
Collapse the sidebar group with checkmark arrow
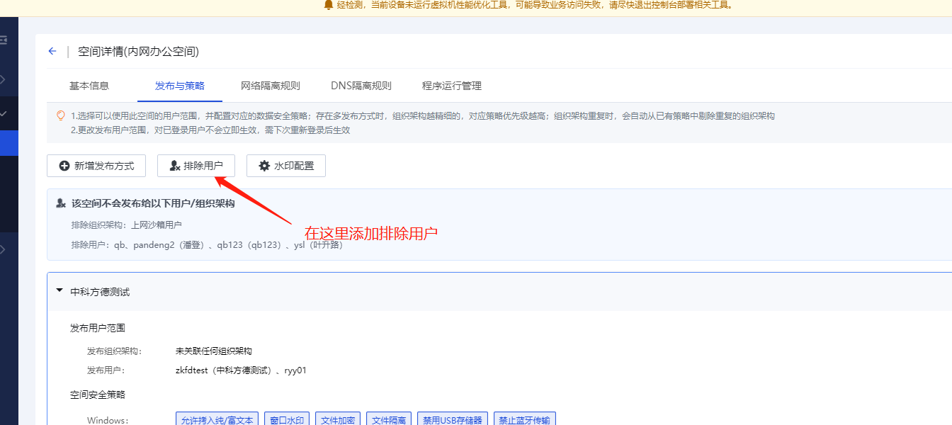click(4, 113)
